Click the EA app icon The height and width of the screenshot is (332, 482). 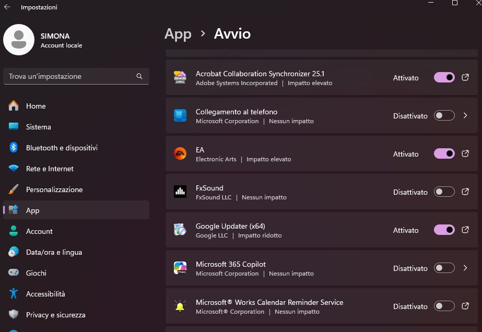(x=180, y=153)
